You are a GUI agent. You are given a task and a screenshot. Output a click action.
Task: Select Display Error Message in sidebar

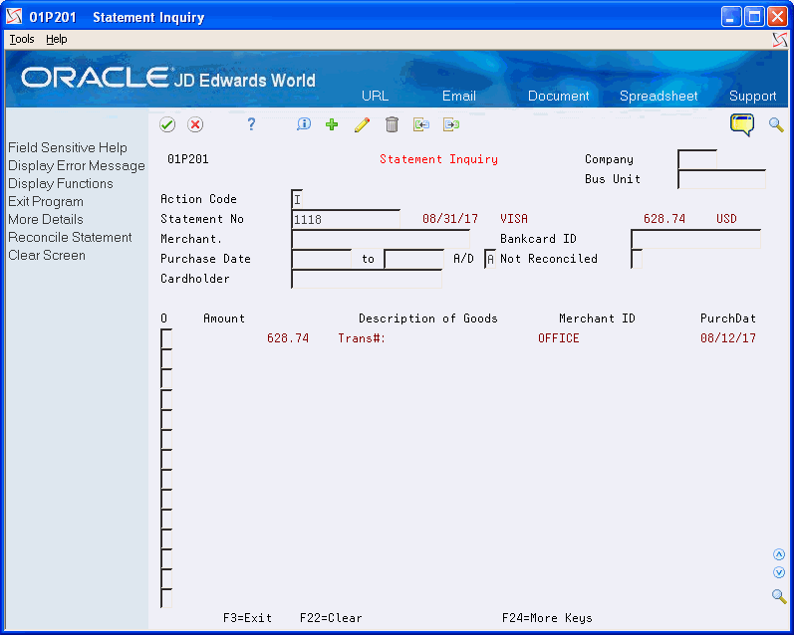(77, 165)
